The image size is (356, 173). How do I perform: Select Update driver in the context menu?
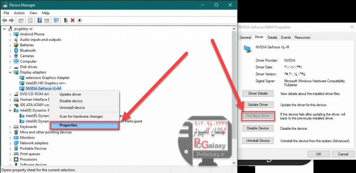pyautogui.click(x=70, y=94)
